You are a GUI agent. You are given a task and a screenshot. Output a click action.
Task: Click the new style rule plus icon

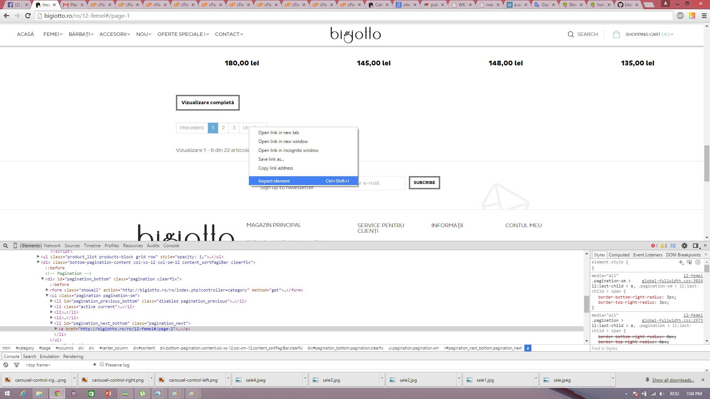681,262
